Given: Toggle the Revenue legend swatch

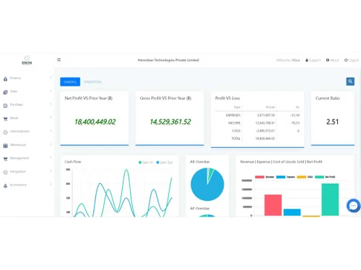Looking at the screenshot, I should click(x=259, y=177).
